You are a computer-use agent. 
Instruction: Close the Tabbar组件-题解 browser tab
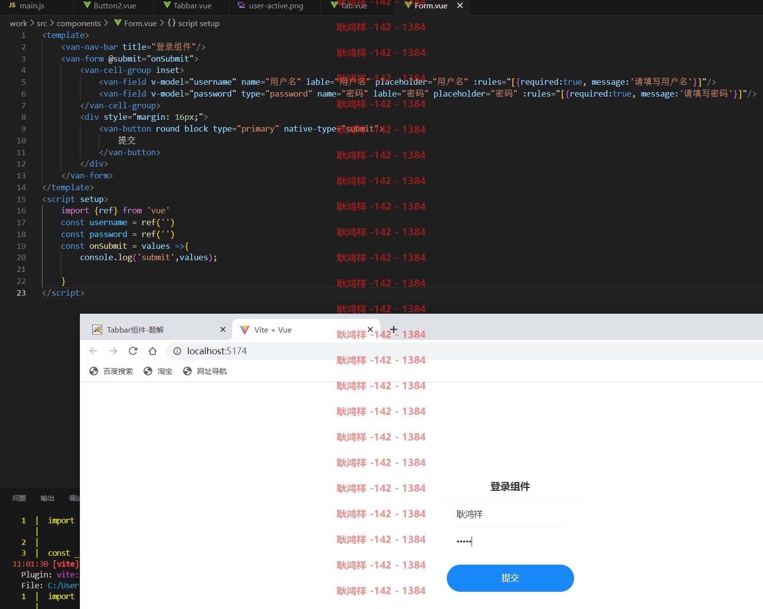[x=223, y=330]
